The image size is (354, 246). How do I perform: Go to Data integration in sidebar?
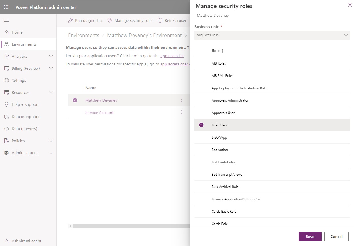click(26, 117)
